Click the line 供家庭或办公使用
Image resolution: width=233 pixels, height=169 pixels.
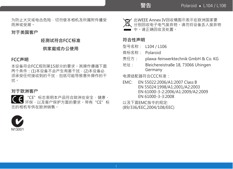[x=61, y=49]
